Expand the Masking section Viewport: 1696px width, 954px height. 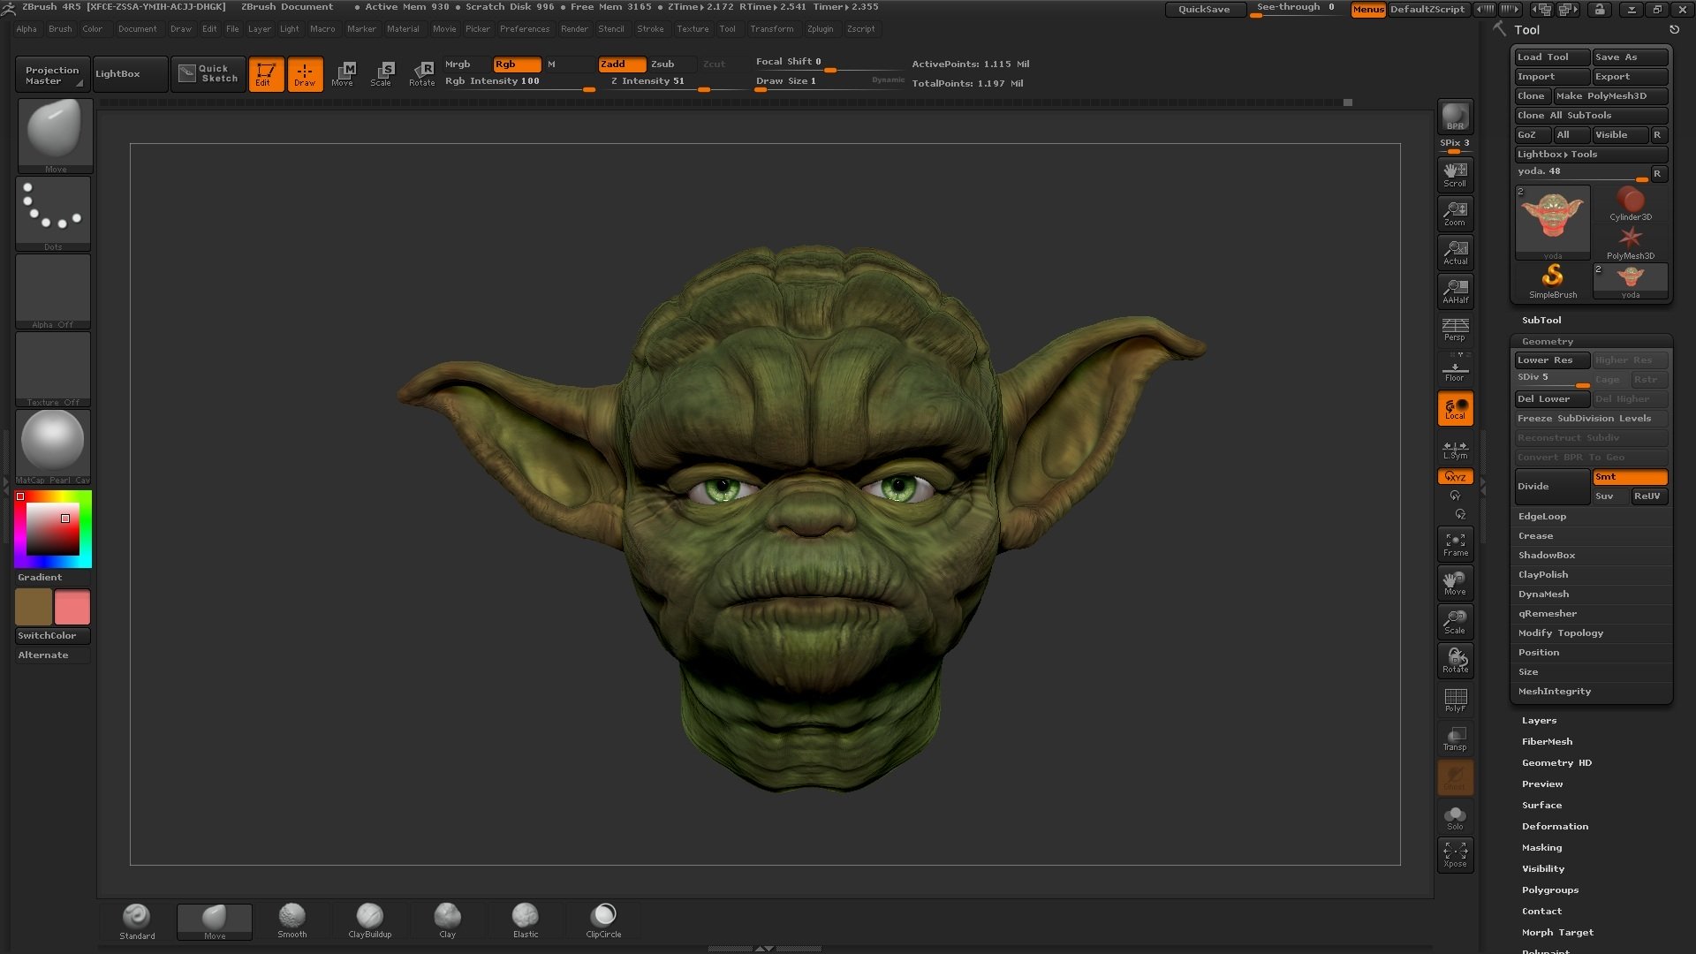(1541, 848)
